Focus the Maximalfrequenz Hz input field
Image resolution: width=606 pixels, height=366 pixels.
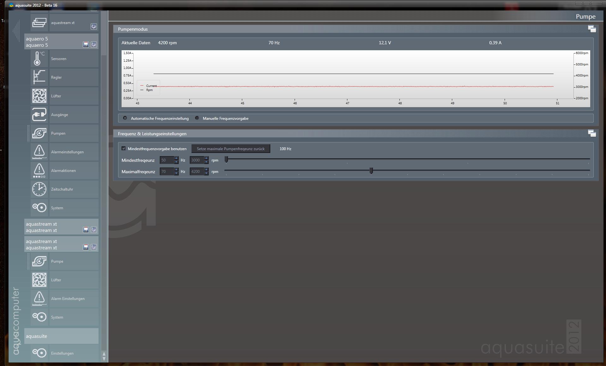pyautogui.click(x=167, y=172)
